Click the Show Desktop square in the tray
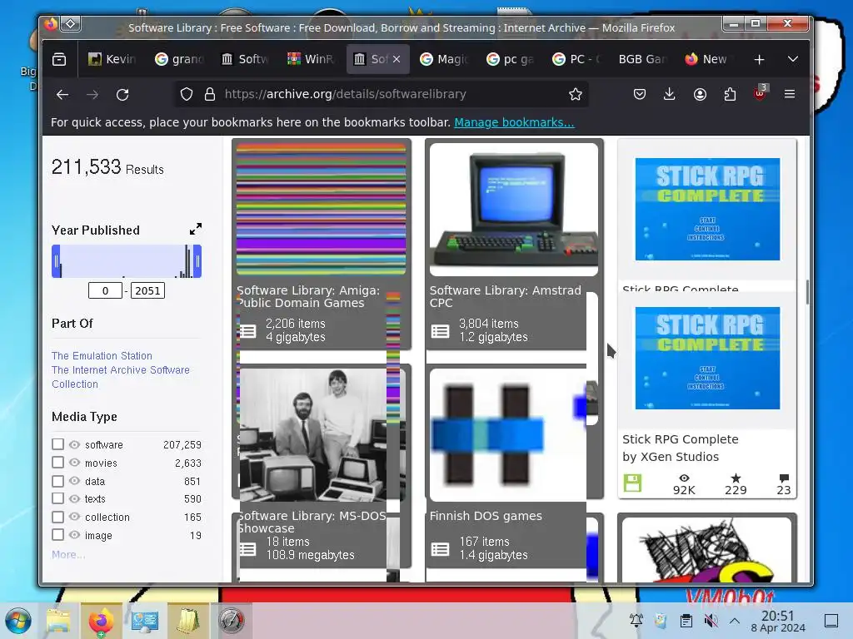This screenshot has width=853, height=639. coord(831,620)
